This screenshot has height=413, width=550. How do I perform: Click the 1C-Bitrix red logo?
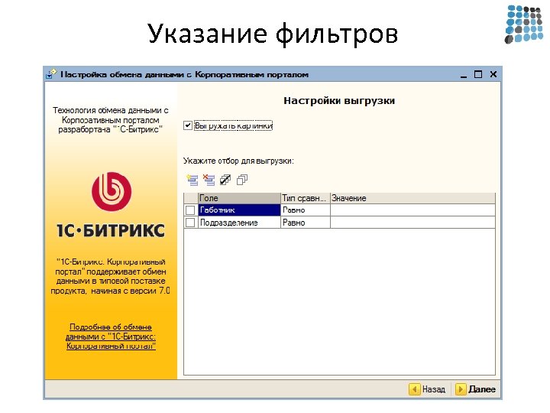coord(112,192)
